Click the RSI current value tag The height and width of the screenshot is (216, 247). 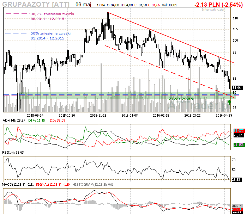pos(236,180)
